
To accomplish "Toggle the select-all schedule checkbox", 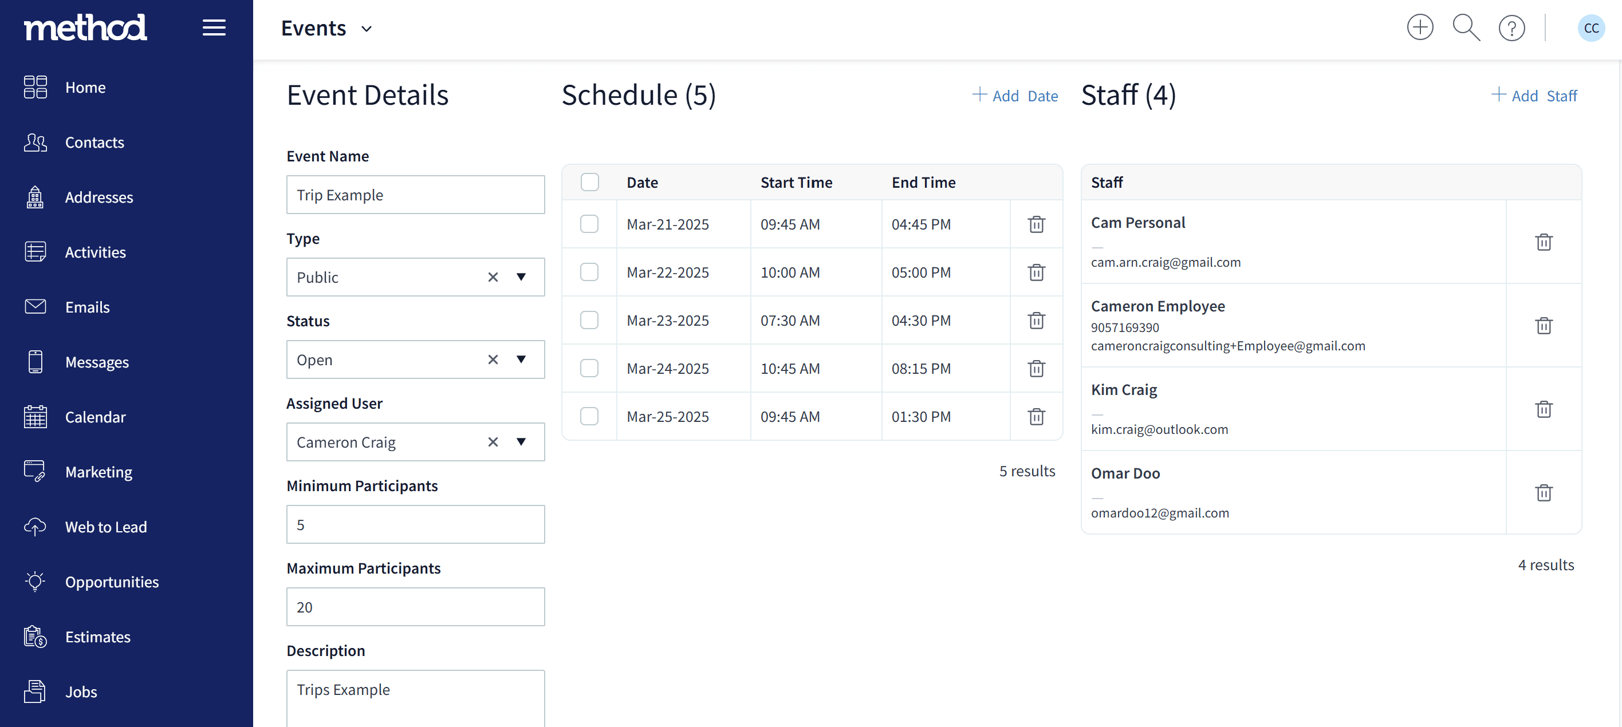I will pos(589,182).
